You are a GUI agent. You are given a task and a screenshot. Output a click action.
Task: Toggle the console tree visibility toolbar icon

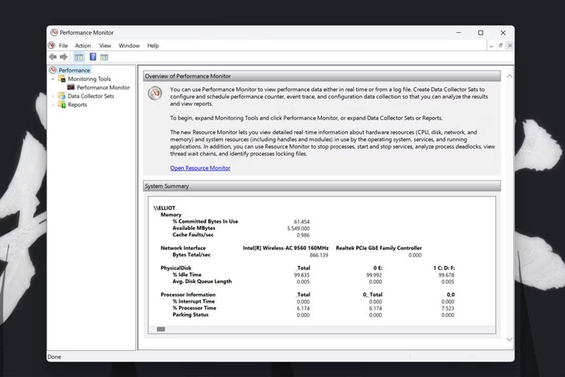[79, 57]
